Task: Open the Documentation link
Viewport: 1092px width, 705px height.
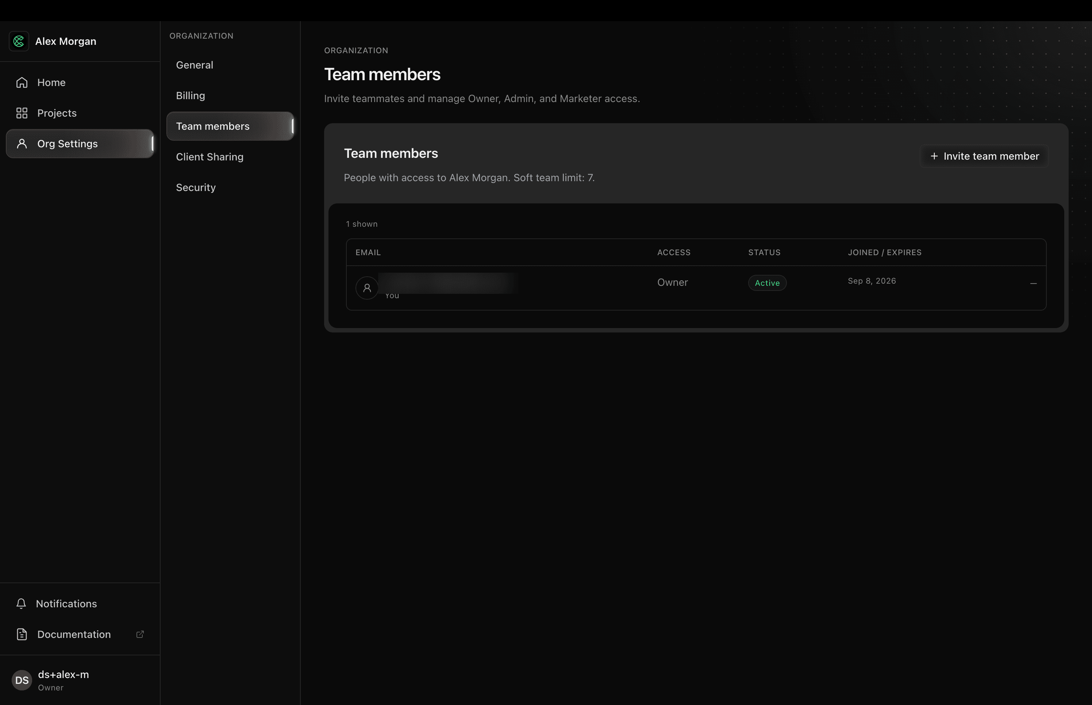Action: coord(80,634)
